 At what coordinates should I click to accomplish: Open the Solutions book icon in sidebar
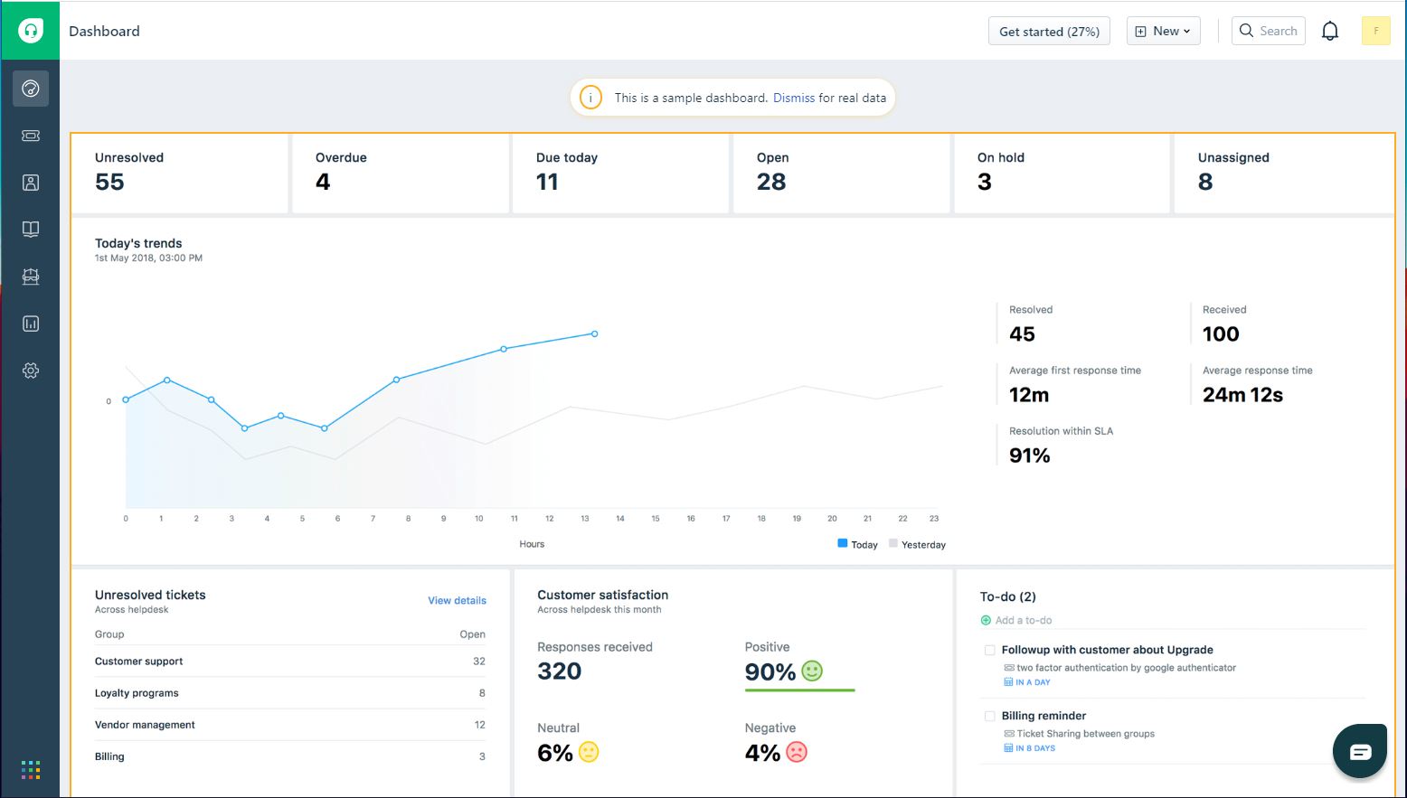tap(31, 230)
